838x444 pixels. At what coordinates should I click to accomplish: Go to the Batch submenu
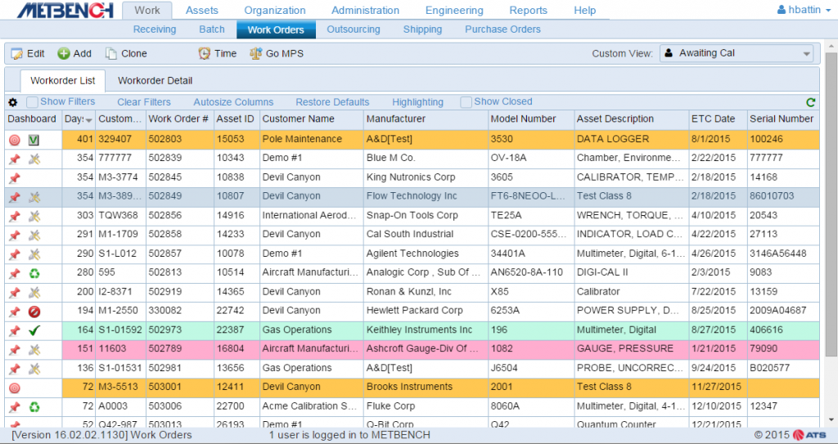pos(212,29)
